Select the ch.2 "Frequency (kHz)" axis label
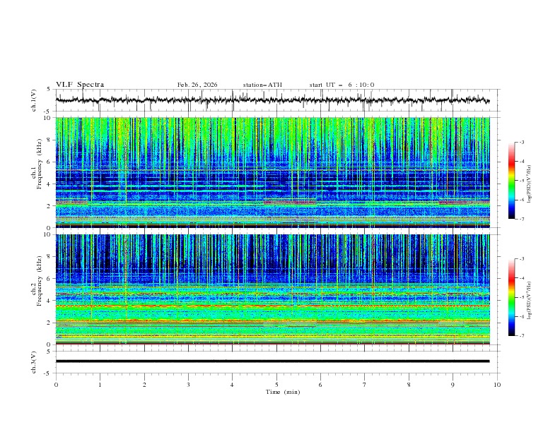Image resolution: width=560 pixels, height=432 pixels. coord(40,281)
